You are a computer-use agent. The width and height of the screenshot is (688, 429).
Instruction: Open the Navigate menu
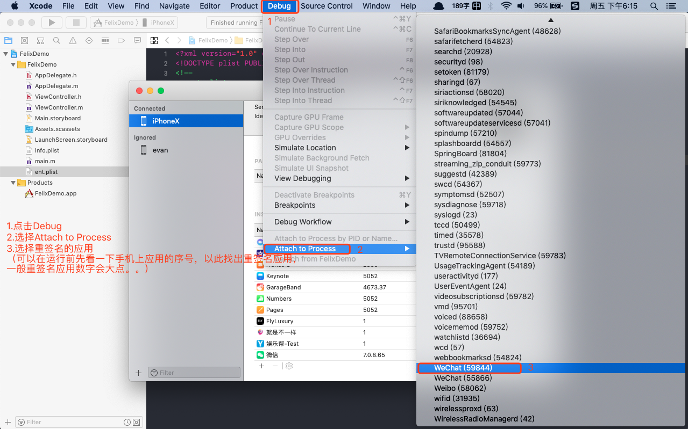(174, 6)
